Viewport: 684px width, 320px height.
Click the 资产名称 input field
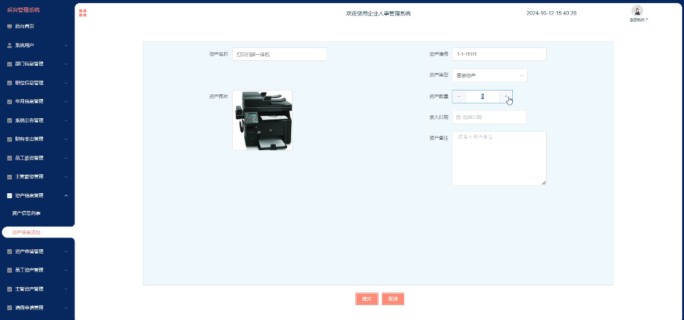(x=279, y=55)
